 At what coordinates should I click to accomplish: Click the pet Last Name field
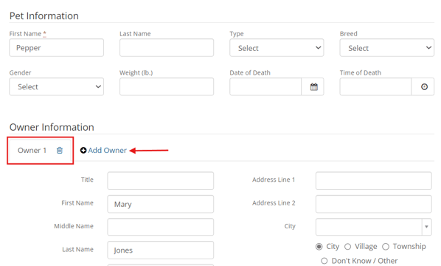coord(167,48)
